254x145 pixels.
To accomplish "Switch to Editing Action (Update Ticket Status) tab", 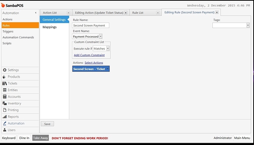I will [x=99, y=13].
